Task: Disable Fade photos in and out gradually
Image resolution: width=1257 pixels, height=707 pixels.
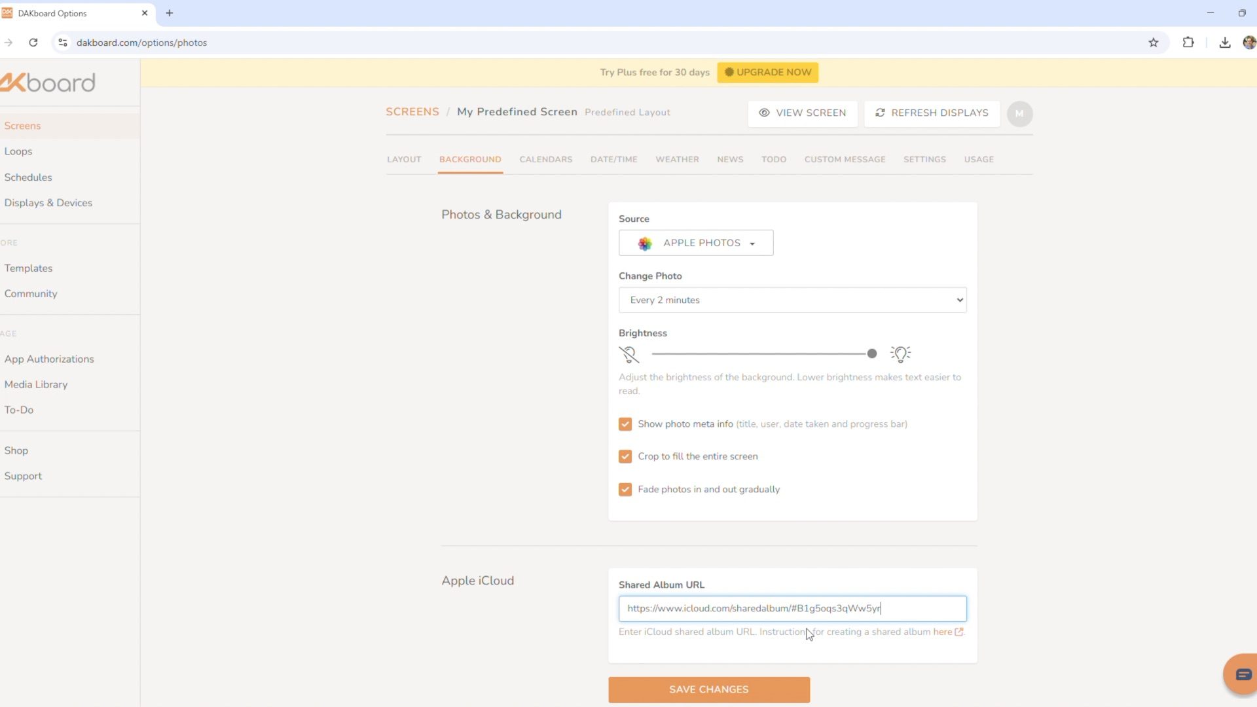Action: pos(625,490)
